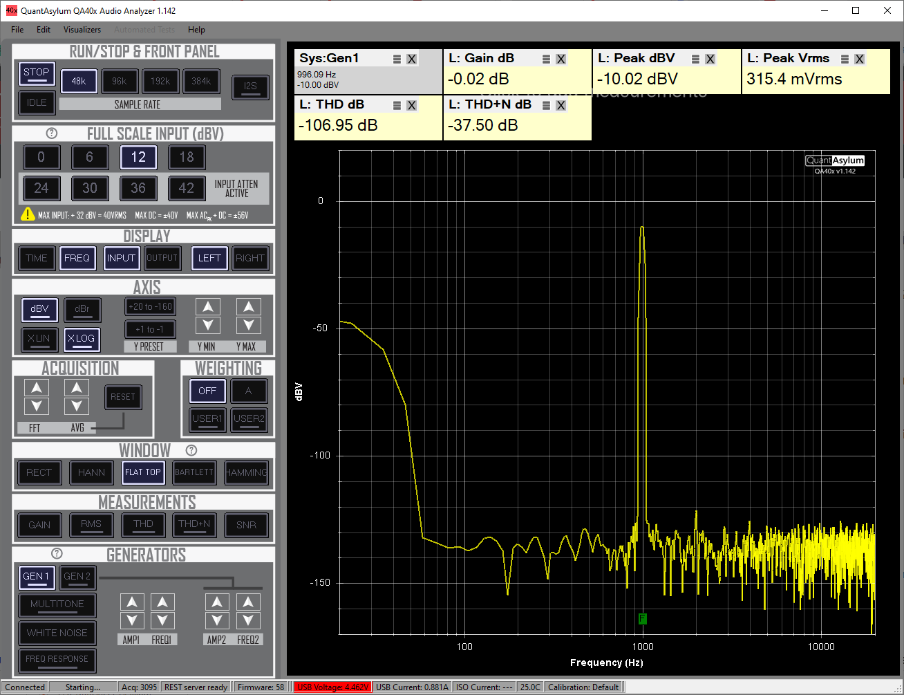Increase Y MAX with up arrow
Screen dimensions: 904x695
[248, 306]
